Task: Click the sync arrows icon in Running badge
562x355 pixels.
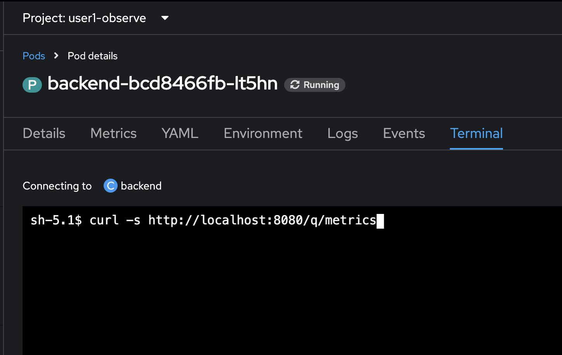Action: [x=295, y=85]
